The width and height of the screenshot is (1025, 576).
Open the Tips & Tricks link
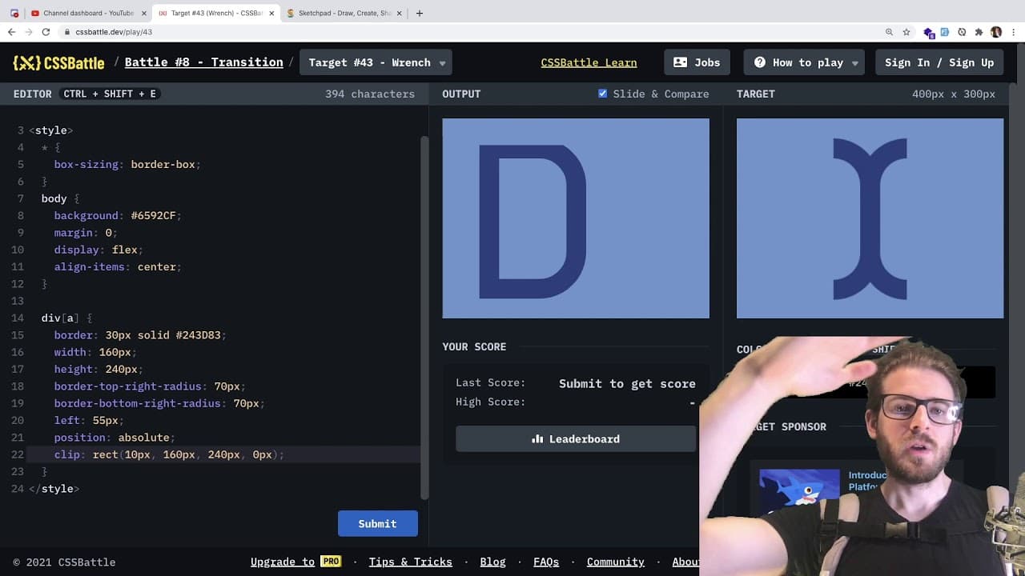point(410,562)
